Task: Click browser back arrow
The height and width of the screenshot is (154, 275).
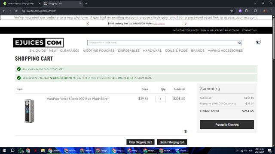Action: click(x=4, y=11)
